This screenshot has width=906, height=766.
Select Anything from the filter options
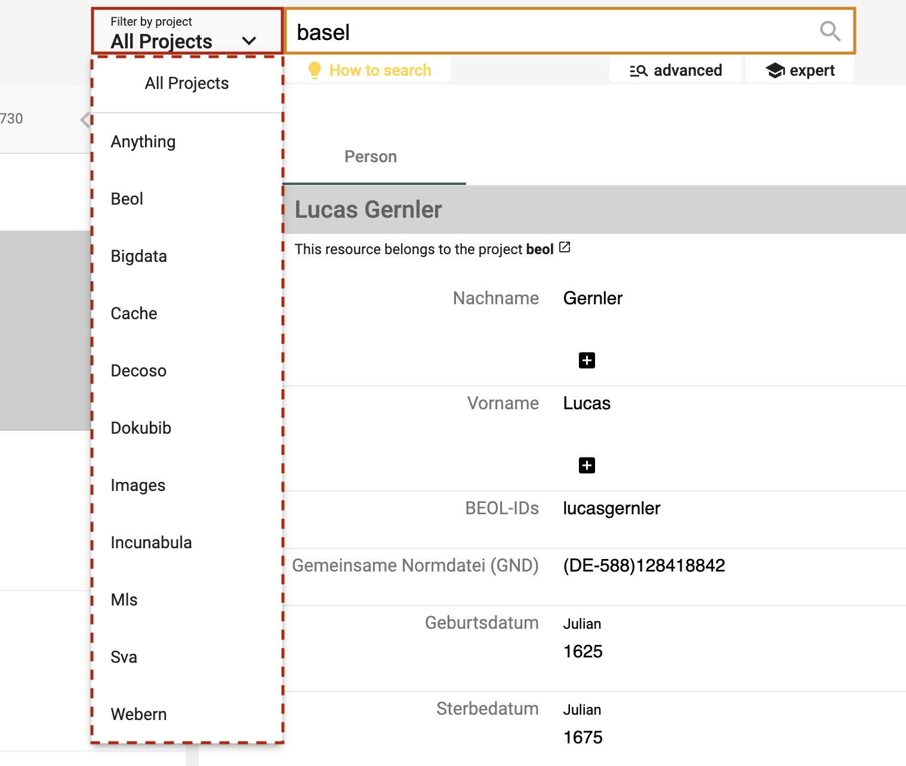[143, 141]
